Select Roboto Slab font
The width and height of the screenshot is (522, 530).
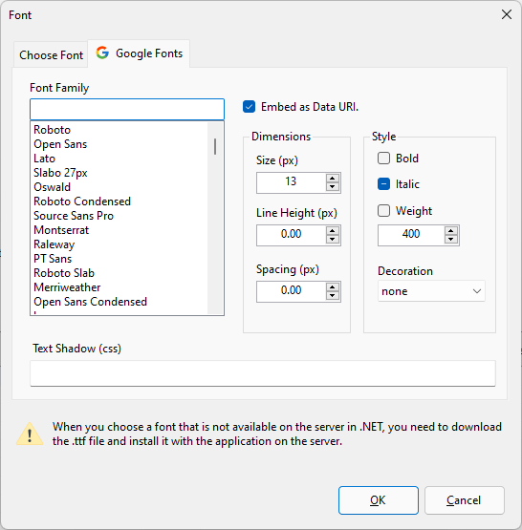tap(64, 273)
